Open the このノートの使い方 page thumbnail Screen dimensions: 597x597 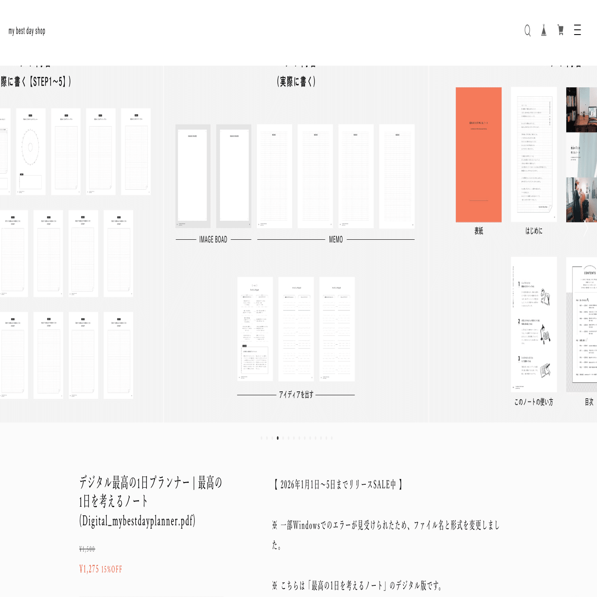(534, 324)
